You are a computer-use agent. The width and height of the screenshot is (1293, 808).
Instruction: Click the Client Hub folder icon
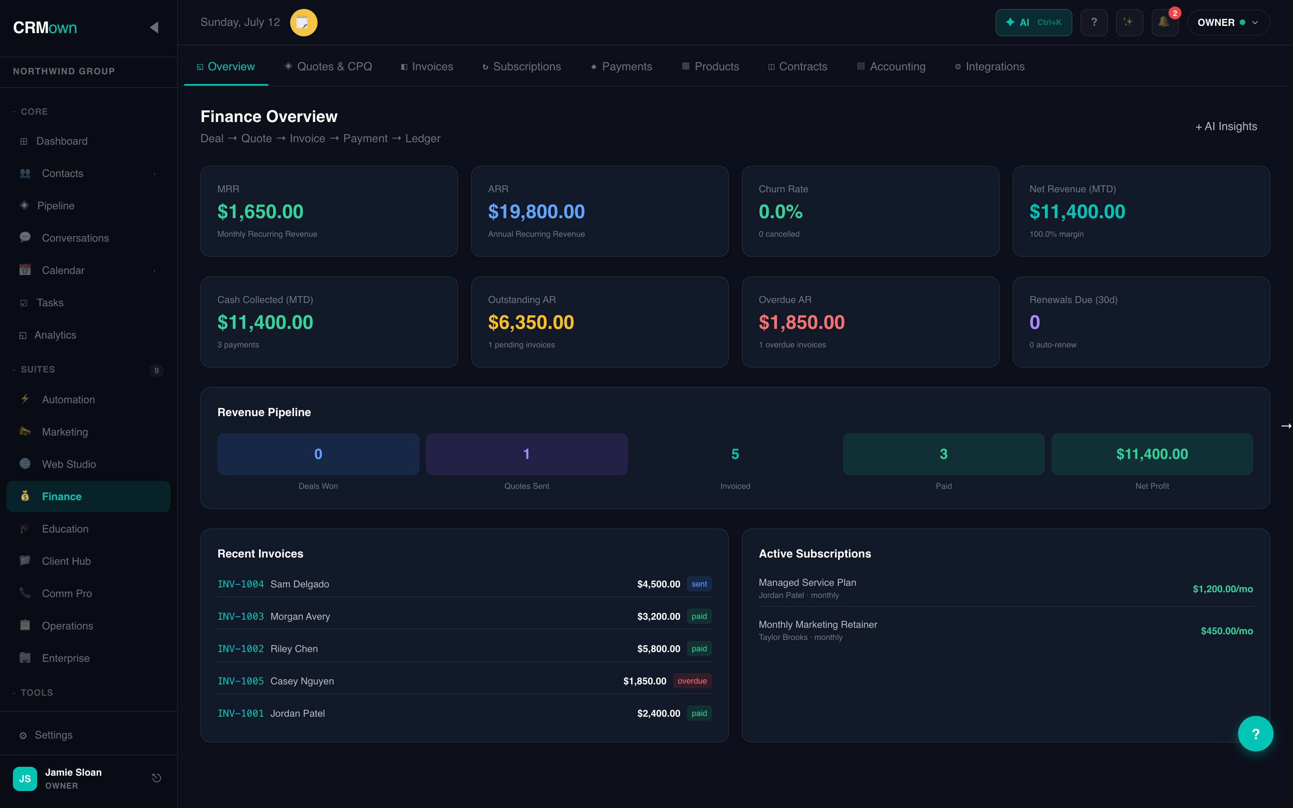pos(25,561)
